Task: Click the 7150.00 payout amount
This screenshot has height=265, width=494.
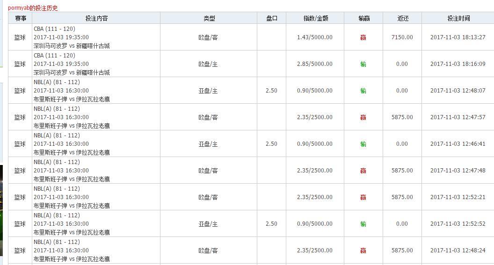Action: click(402, 37)
